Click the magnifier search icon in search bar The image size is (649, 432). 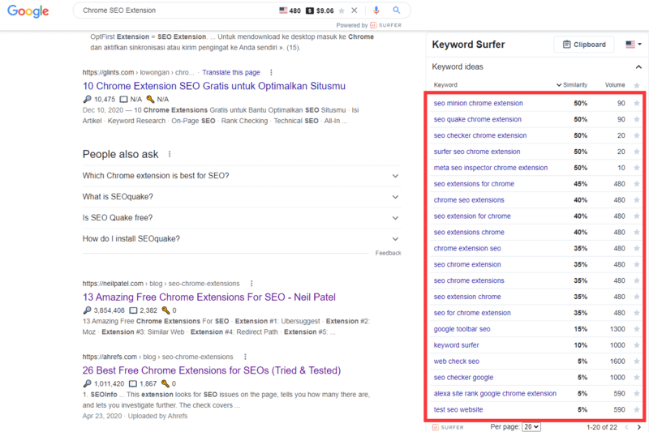point(397,11)
